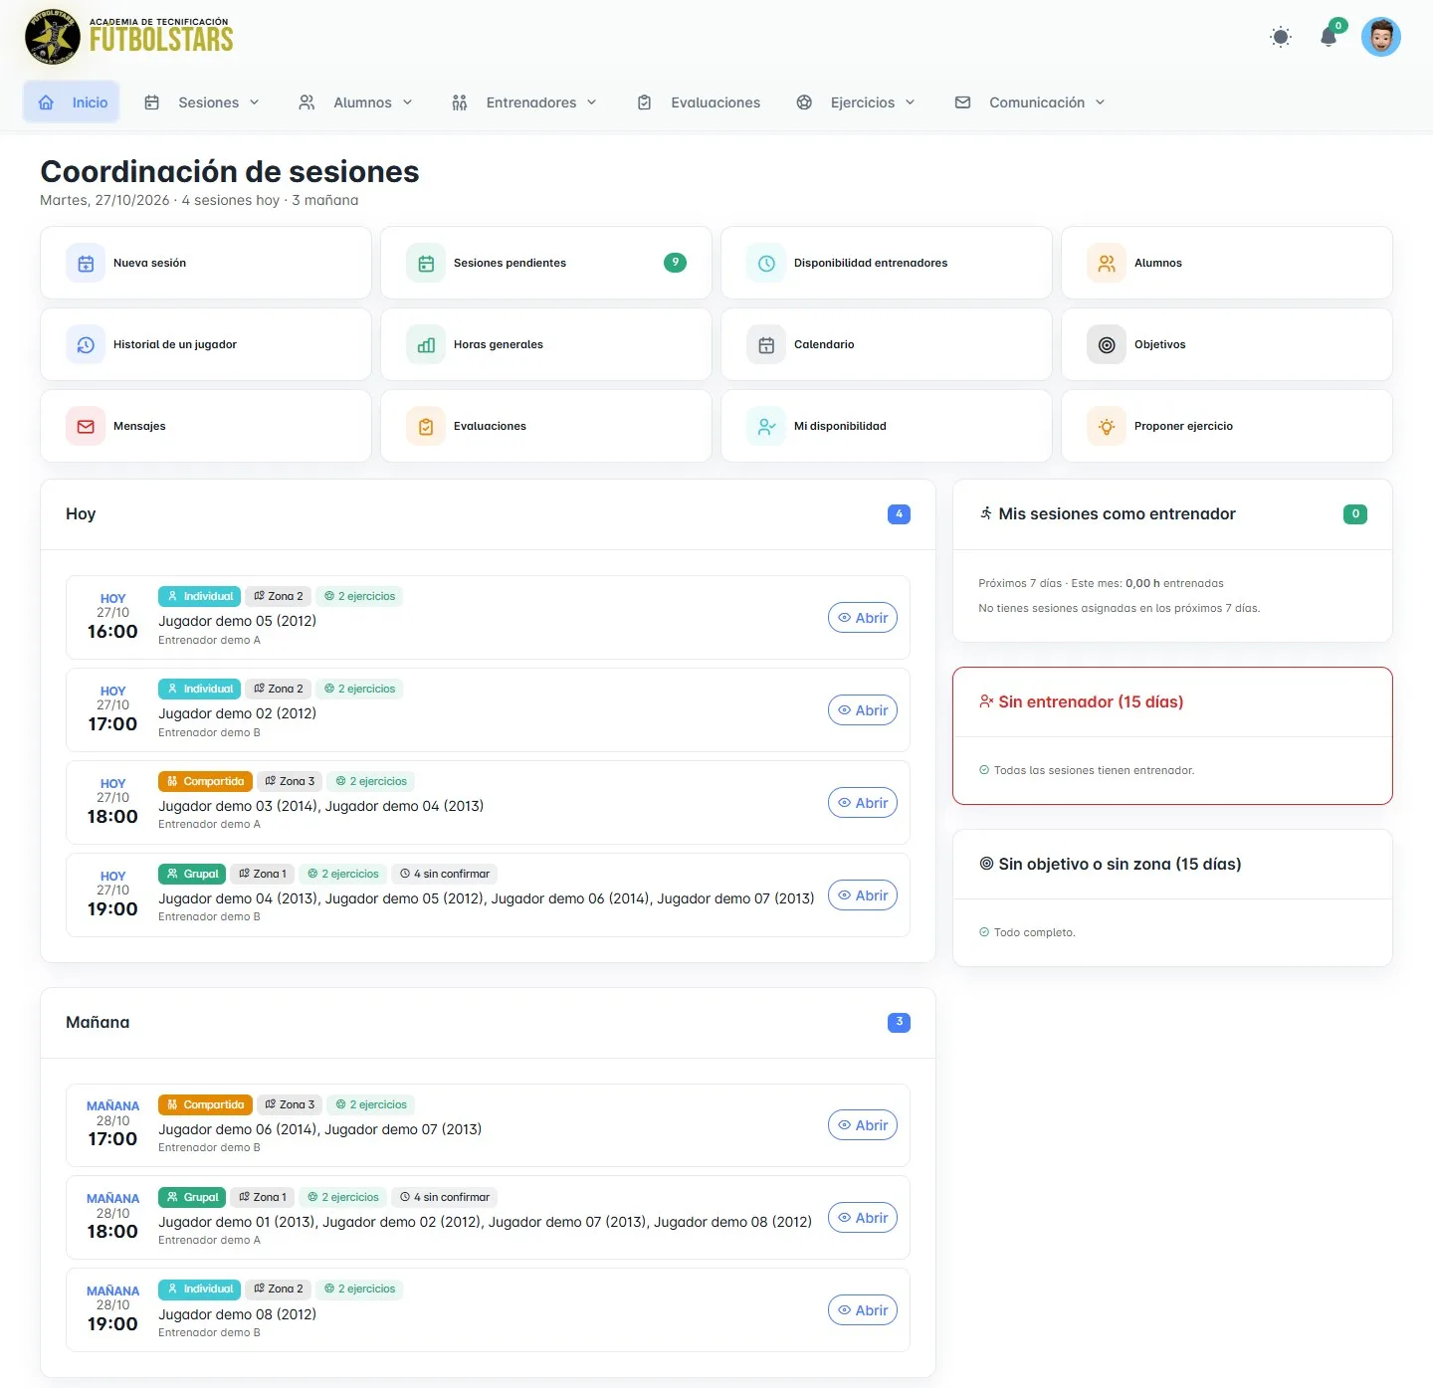Click the 'Mis sesiones como entrenador' heading

1117,514
